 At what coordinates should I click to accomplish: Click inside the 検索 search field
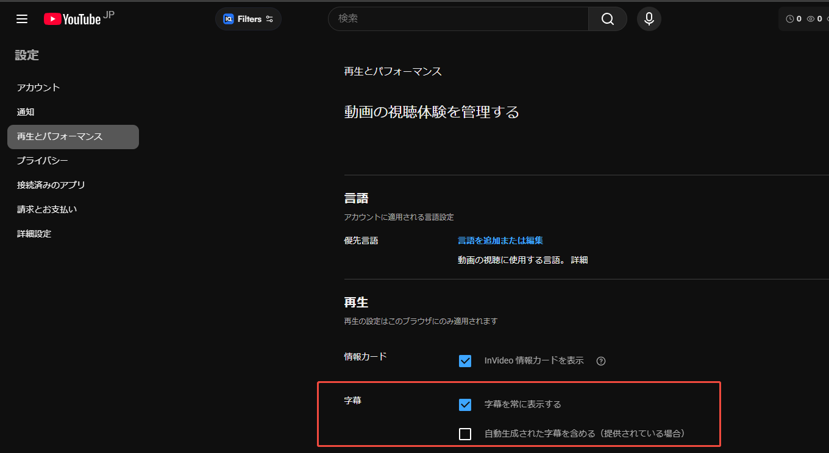(x=457, y=19)
